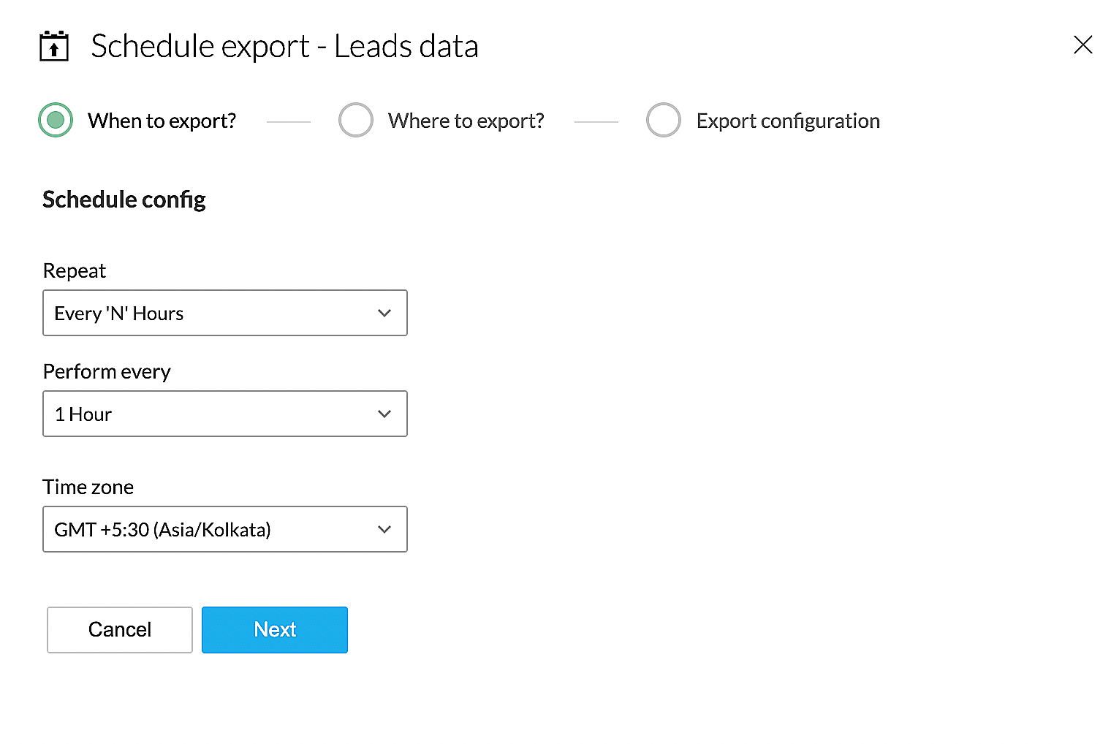Jump to 'Export configuration' step label

coord(787,121)
